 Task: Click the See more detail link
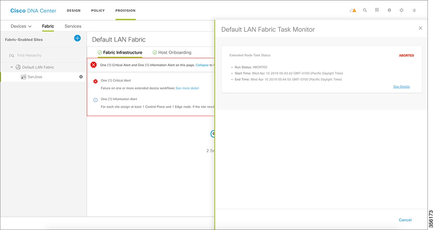pos(188,88)
